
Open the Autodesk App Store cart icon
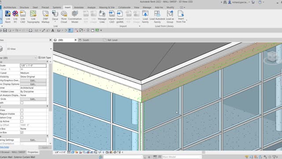253,2
